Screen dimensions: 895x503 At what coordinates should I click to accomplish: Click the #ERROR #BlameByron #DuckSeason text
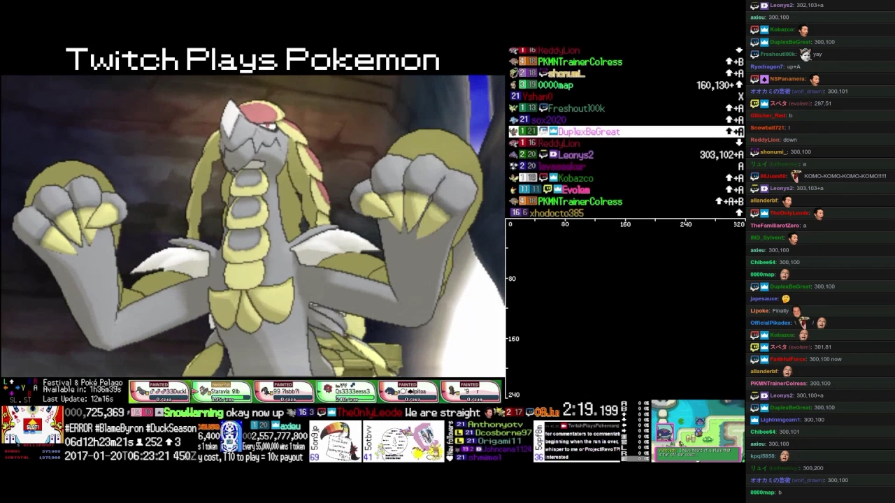[131, 428]
